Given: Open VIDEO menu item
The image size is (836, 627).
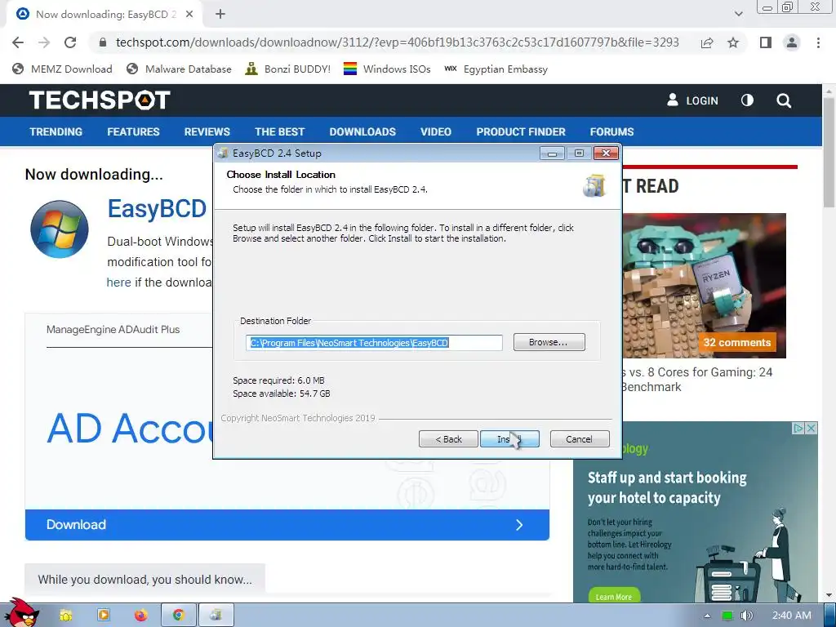Looking at the screenshot, I should [436, 131].
